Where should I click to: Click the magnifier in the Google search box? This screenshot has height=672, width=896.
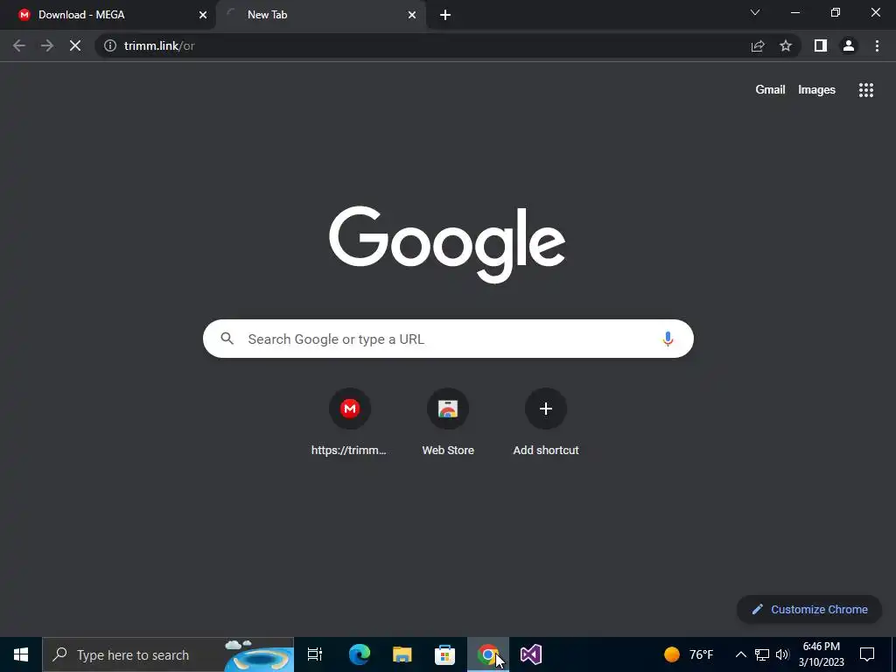point(227,339)
